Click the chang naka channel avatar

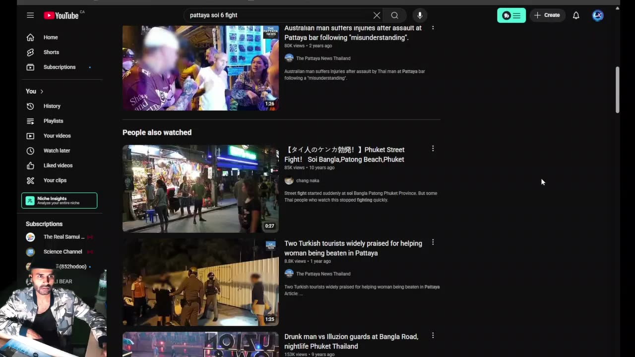(289, 181)
